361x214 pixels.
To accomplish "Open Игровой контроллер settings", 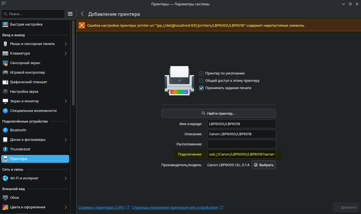I will pos(35,73).
